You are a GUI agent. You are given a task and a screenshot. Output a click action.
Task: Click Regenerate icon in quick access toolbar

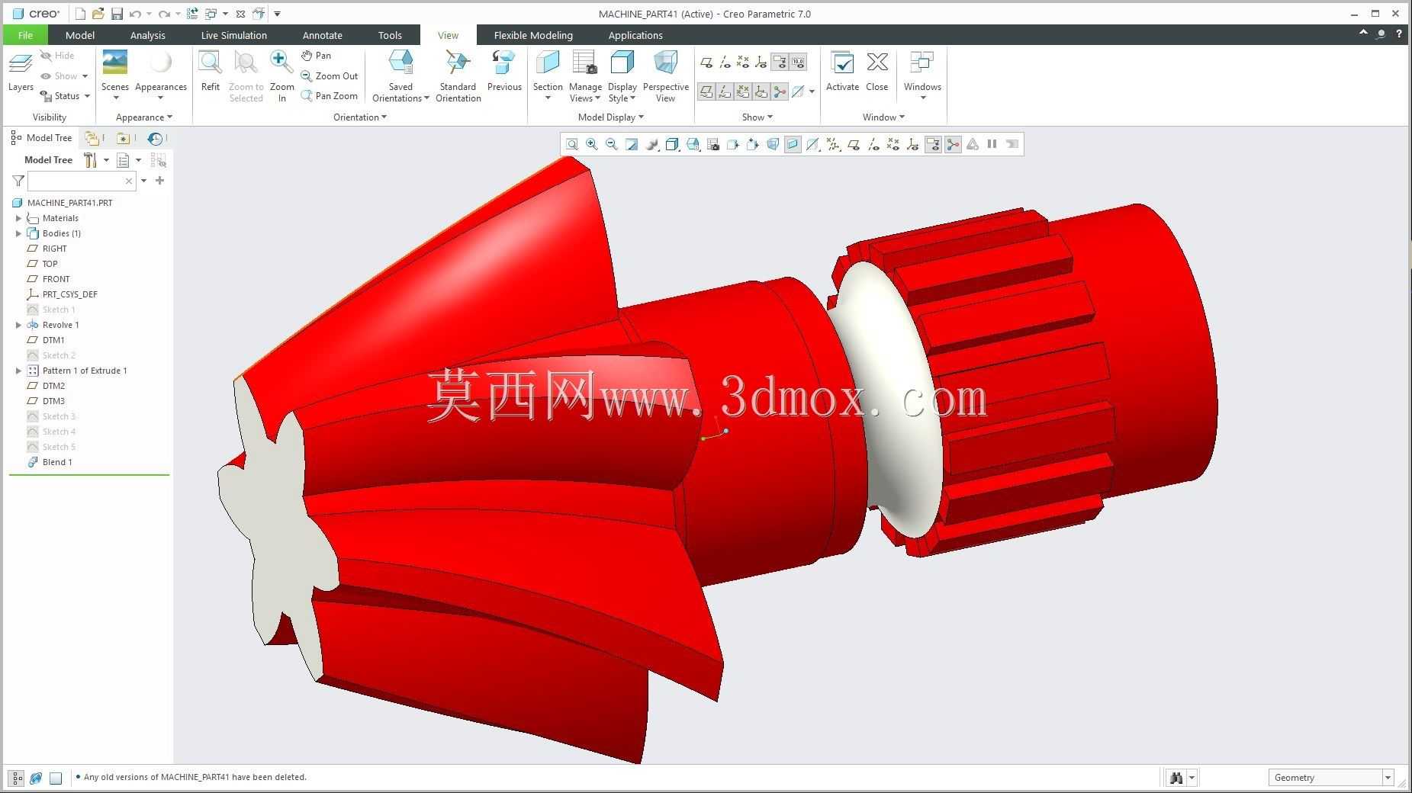coord(192,14)
